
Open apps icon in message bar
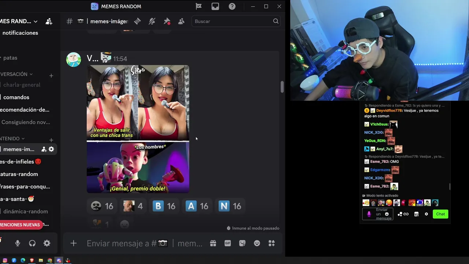point(272,243)
